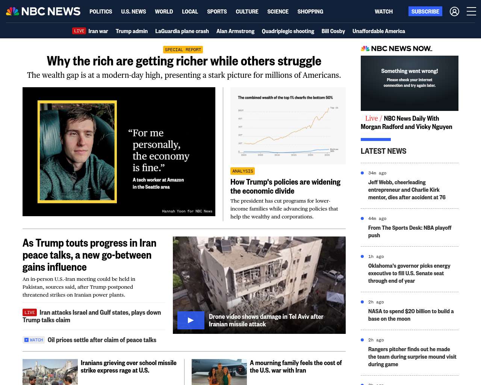Screen dimensions: 481x385
Task: Go to the Shopping section
Action: (x=310, y=12)
